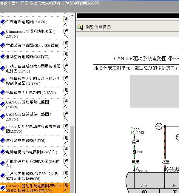This screenshot has height=193, width=179.
Task: Select 带记忆功能的电动座椅调节电路图 entry
Action: pyautogui.click(x=33, y=129)
